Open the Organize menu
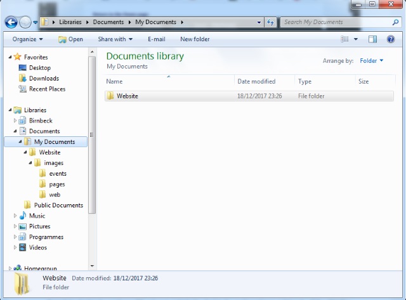406x300 pixels. [x=28, y=39]
